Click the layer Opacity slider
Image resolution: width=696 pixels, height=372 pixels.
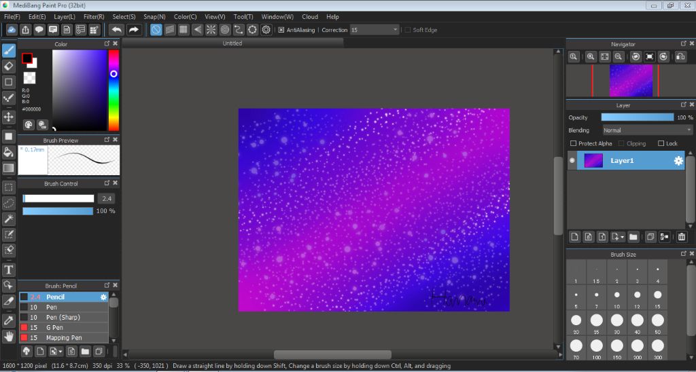click(637, 117)
